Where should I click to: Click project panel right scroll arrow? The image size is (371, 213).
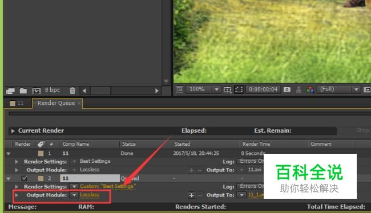[156, 91]
